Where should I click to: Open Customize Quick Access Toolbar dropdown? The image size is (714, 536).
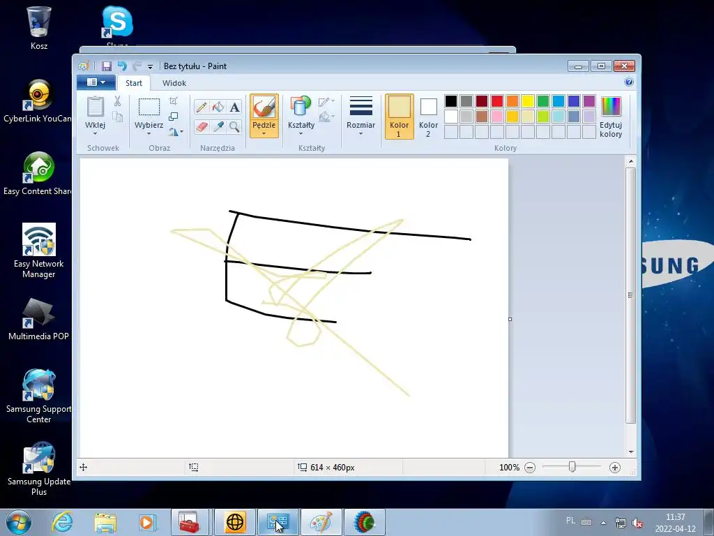coord(151,66)
